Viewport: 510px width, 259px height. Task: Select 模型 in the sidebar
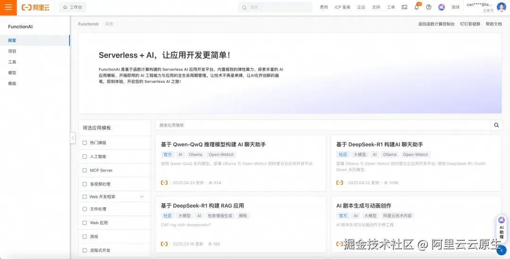[x=35, y=73]
